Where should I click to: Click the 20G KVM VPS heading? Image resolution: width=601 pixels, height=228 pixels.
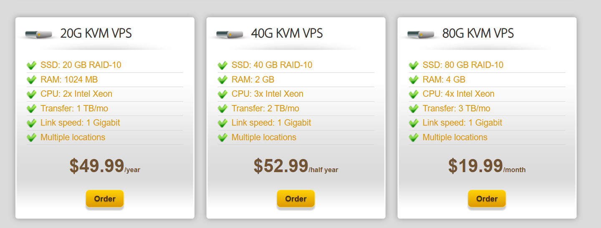click(x=96, y=33)
